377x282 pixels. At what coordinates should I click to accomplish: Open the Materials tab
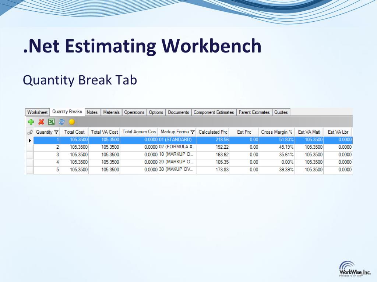click(111, 112)
